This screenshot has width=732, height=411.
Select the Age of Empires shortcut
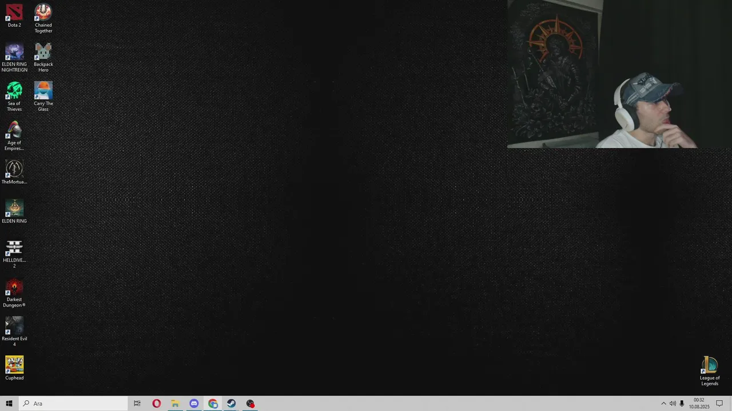pyautogui.click(x=14, y=136)
